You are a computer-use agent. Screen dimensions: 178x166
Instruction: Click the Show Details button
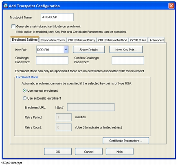coord(89,49)
